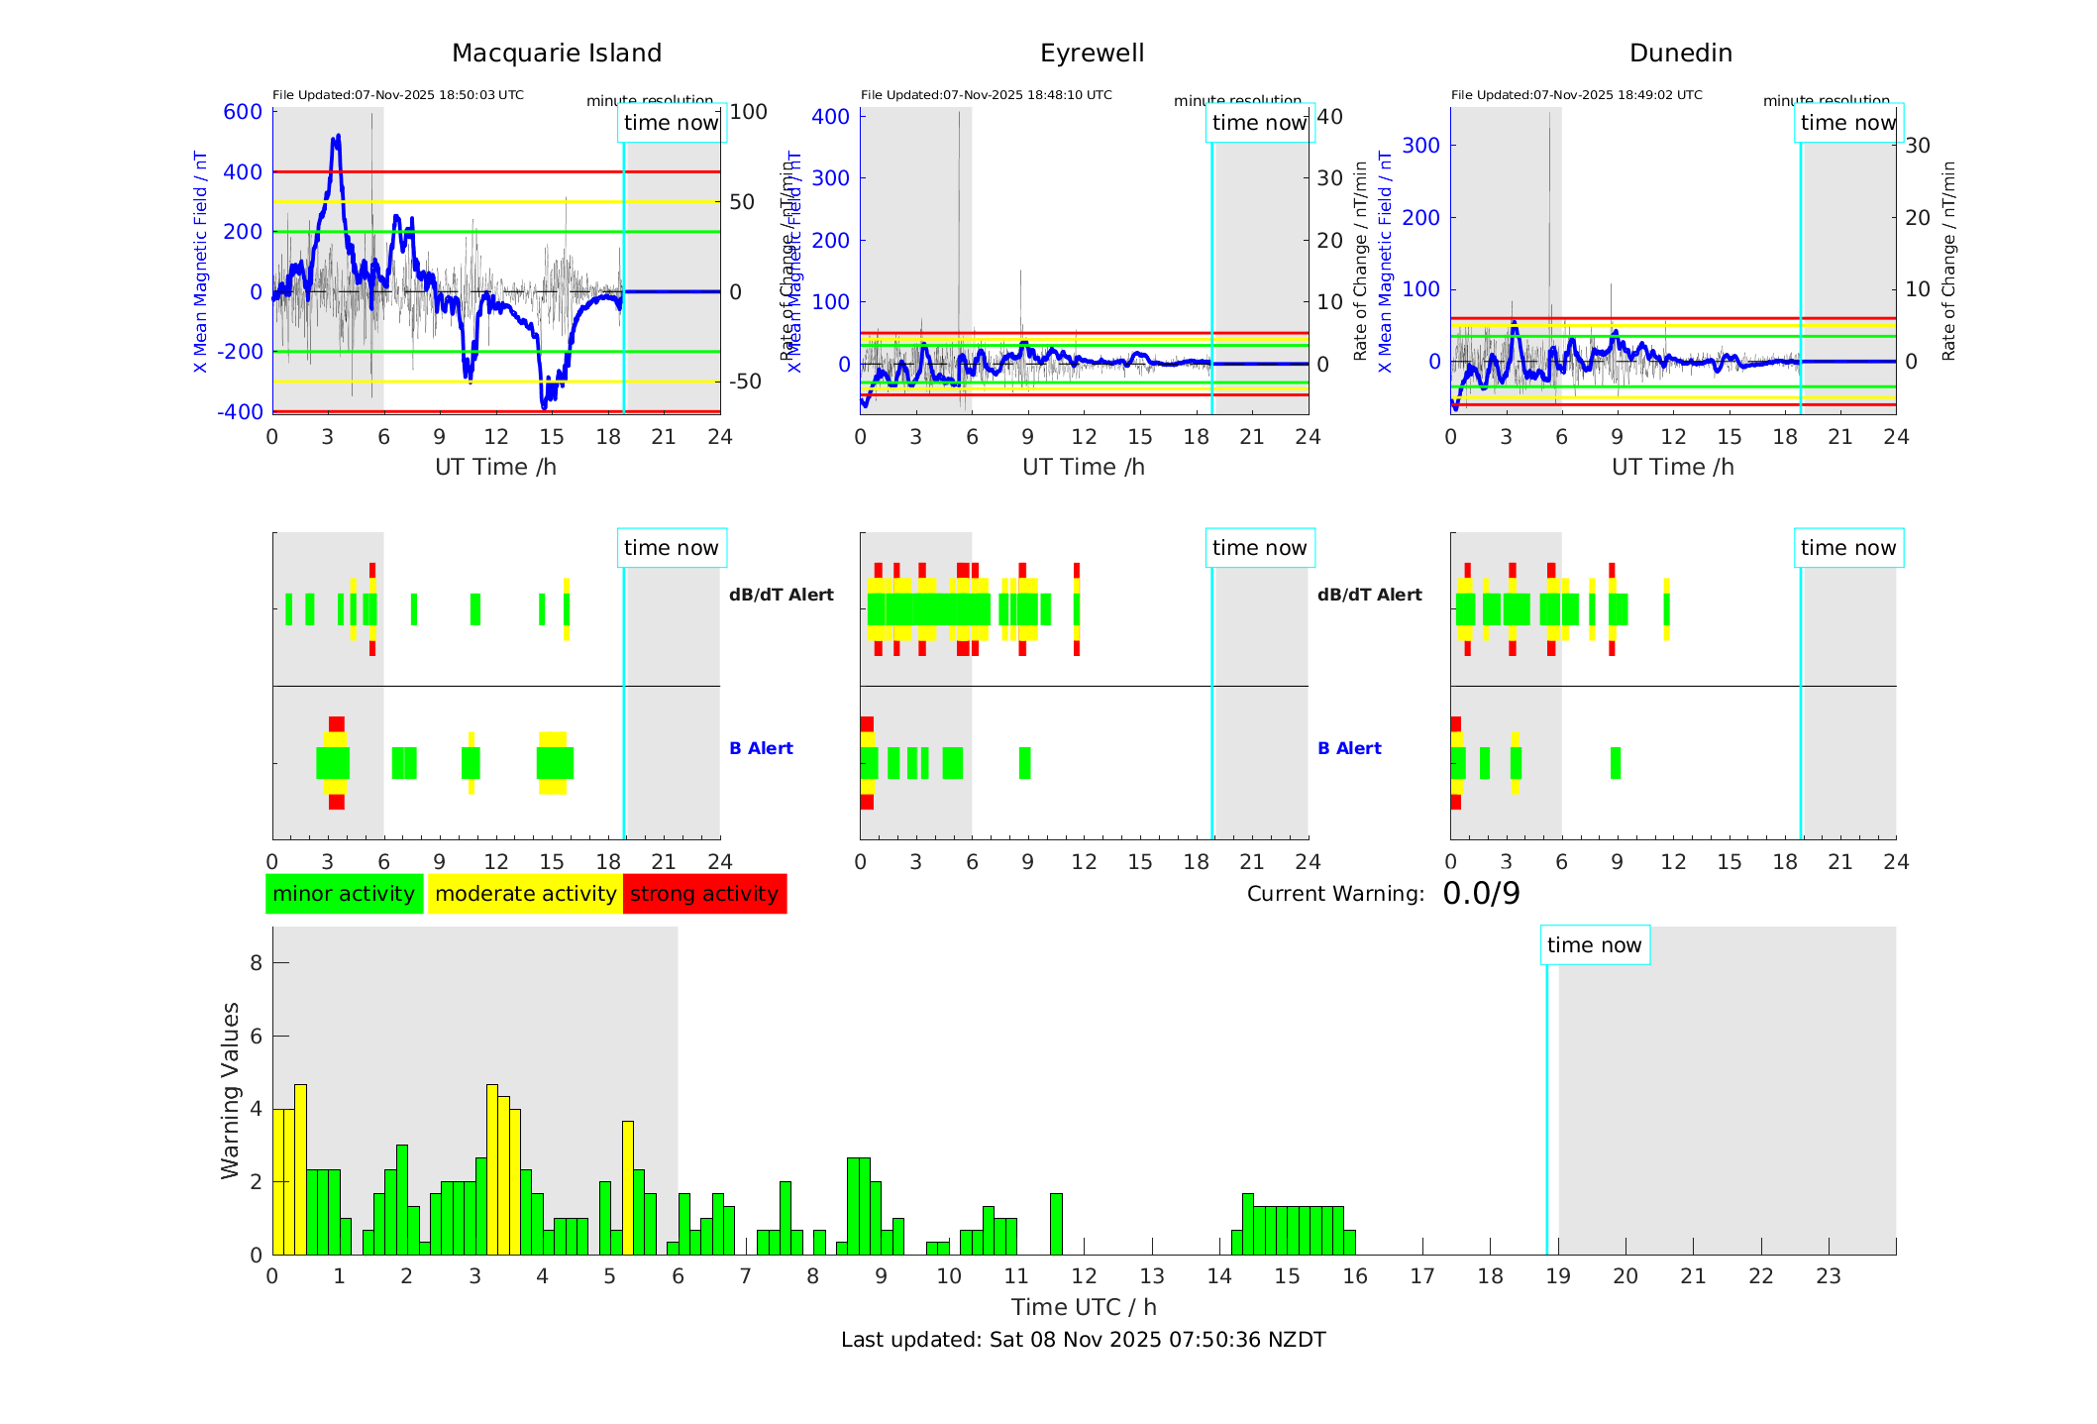Click the left blue 'B Alert' label
The width and height of the screenshot is (2097, 1424).
tap(761, 748)
